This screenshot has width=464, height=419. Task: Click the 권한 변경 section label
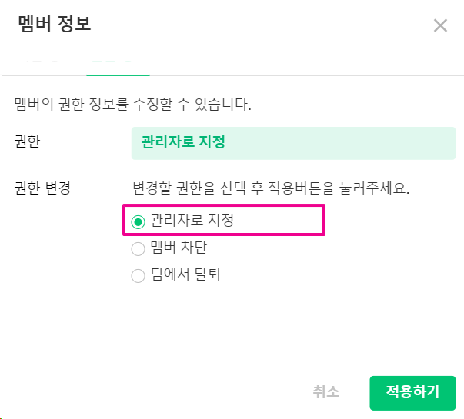point(43,188)
